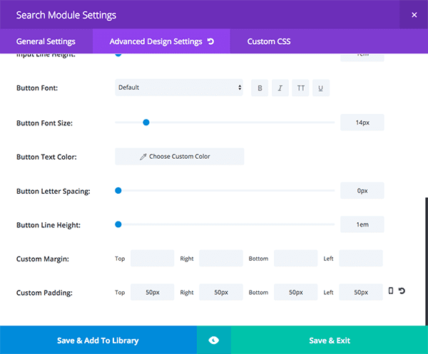Click the Save & Exit button

coord(330,340)
